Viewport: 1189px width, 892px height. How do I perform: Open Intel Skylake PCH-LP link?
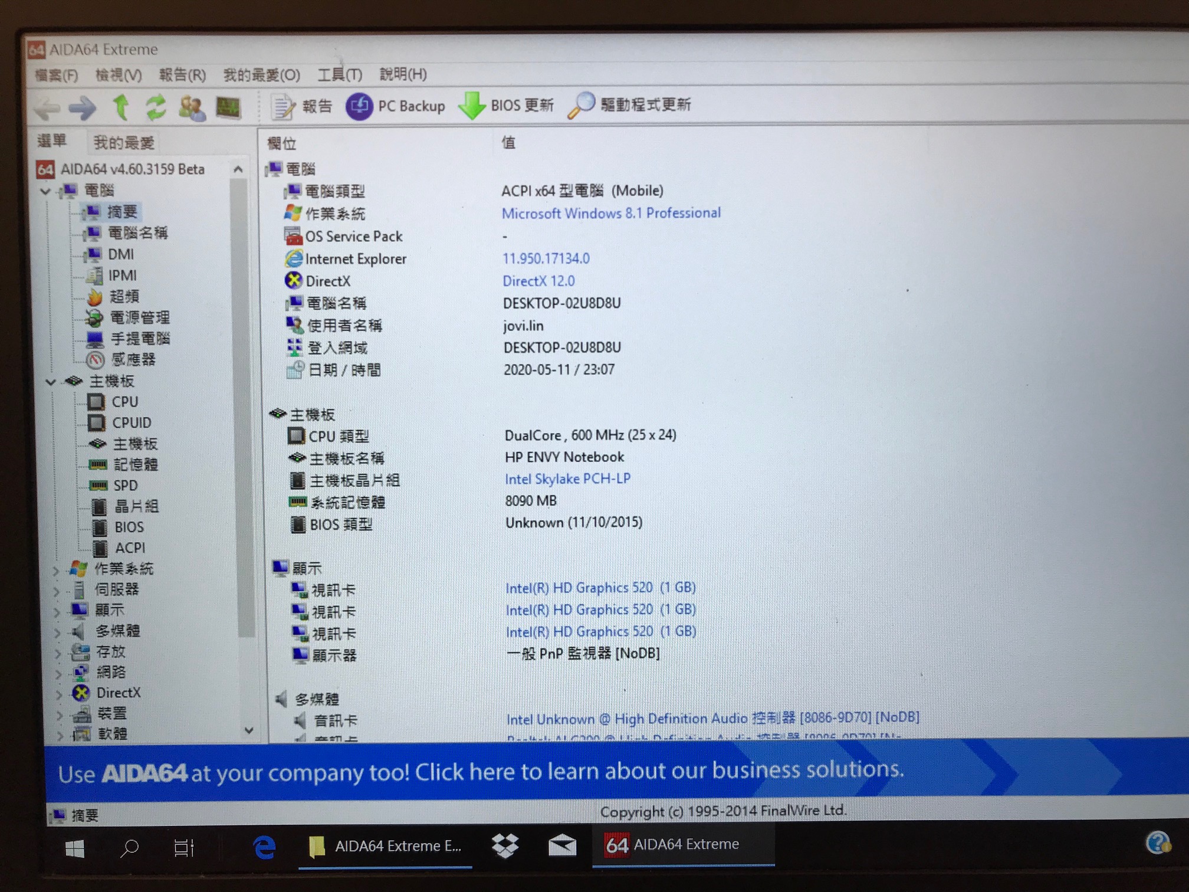pos(568,479)
